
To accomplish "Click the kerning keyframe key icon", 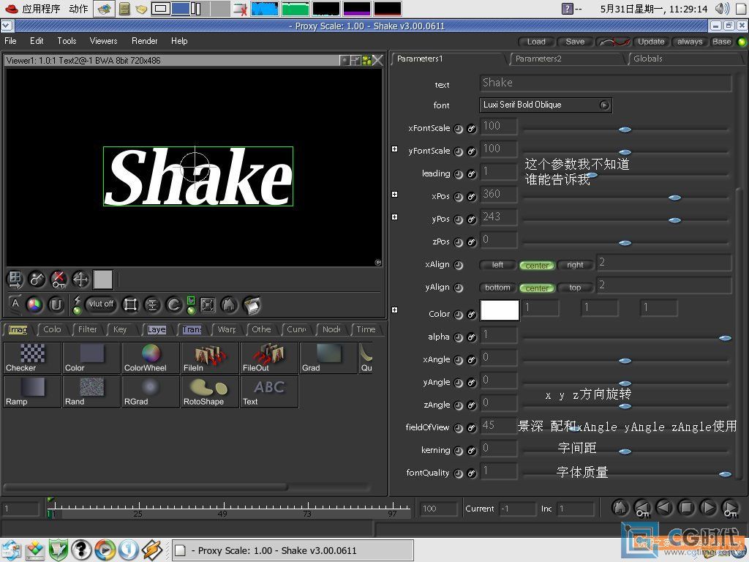I will [472, 451].
